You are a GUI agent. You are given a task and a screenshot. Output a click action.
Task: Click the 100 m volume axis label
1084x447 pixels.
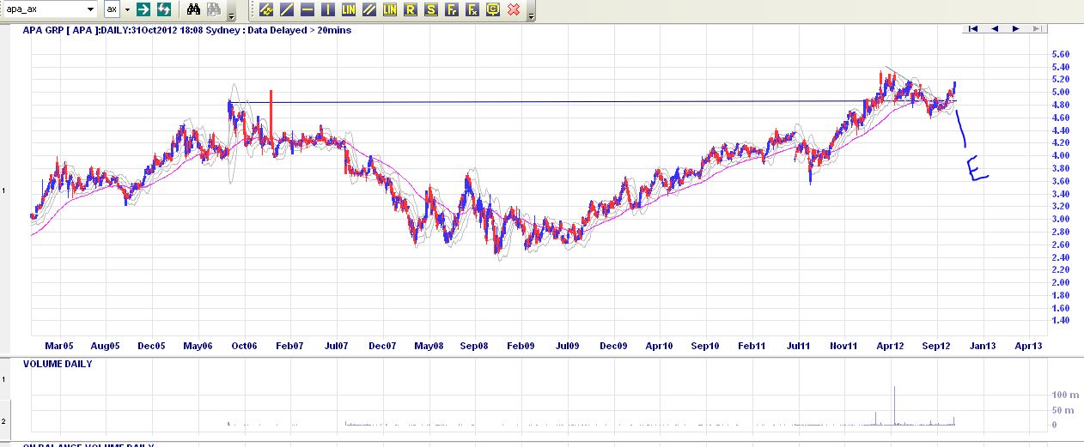pos(1066,394)
